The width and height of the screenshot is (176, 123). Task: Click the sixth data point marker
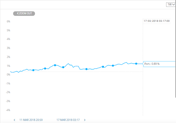point(103,67)
